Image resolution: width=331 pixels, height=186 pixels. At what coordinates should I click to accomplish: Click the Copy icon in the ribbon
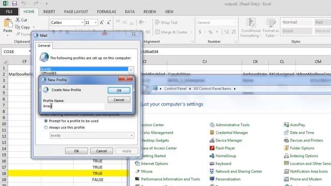18,27
